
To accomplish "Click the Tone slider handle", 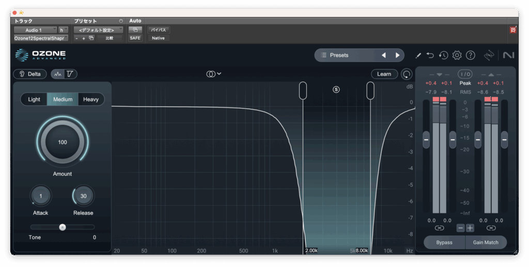I will click(63, 227).
